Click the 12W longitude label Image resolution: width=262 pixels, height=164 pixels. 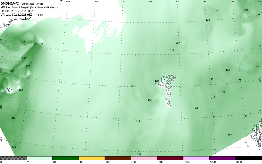click(95, 2)
